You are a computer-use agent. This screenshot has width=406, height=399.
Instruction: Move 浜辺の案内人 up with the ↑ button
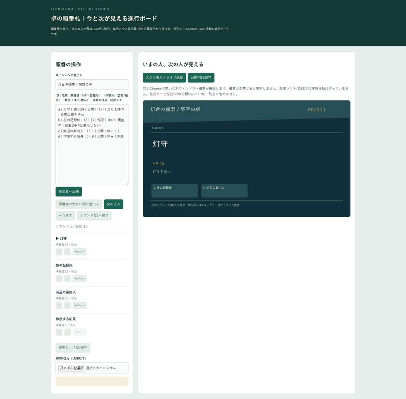[x=59, y=305]
